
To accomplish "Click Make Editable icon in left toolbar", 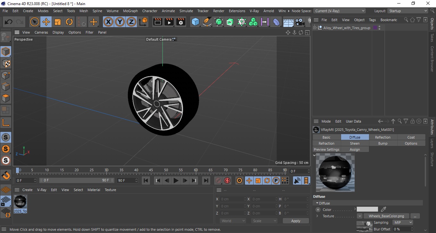I will (x=6, y=37).
